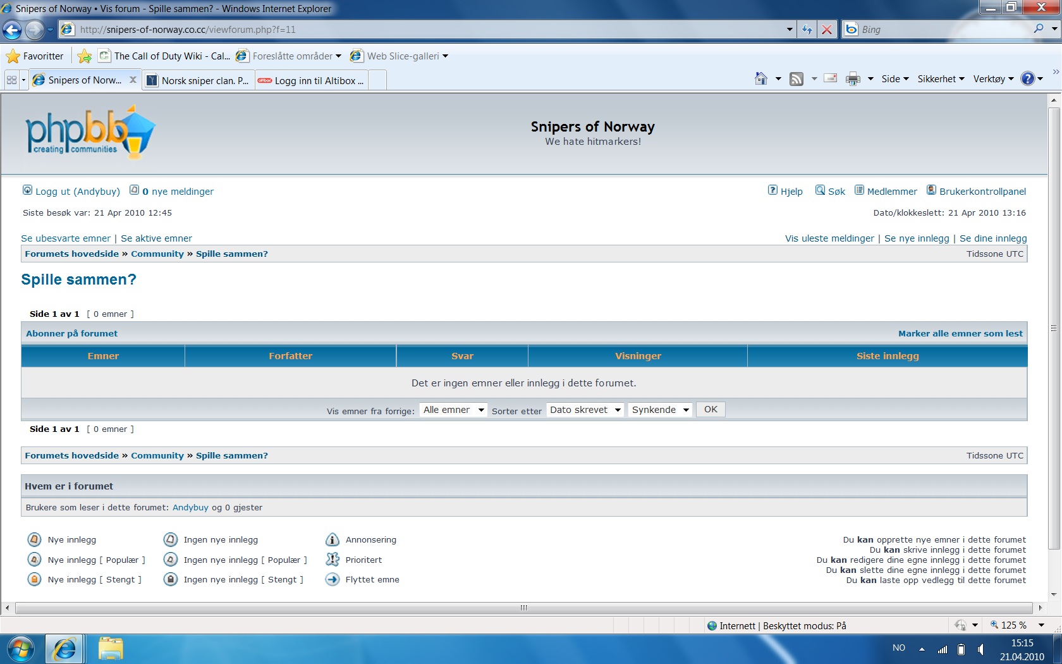
Task: Go back with the browser Back arrow
Action: [x=12, y=29]
